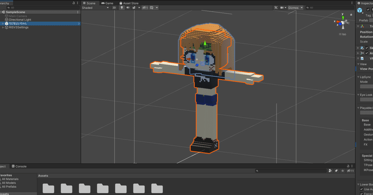
Task: Toggle scene lighting with the lightbulb icon
Action: click(x=122, y=7)
